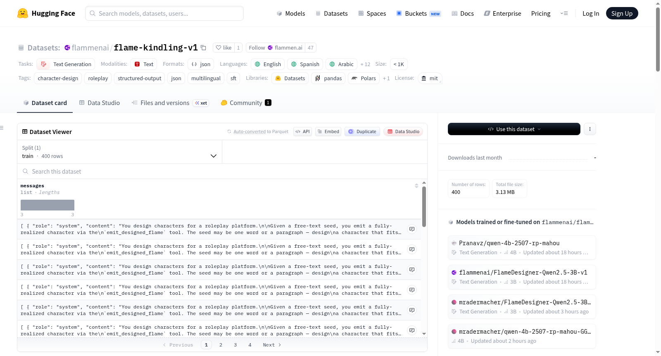Open the Datasets menu item

[x=331, y=13]
